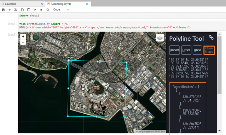Image resolution: width=226 pixels, height=135 pixels.
Task: Click the Close Shape button
Action: [209, 50]
